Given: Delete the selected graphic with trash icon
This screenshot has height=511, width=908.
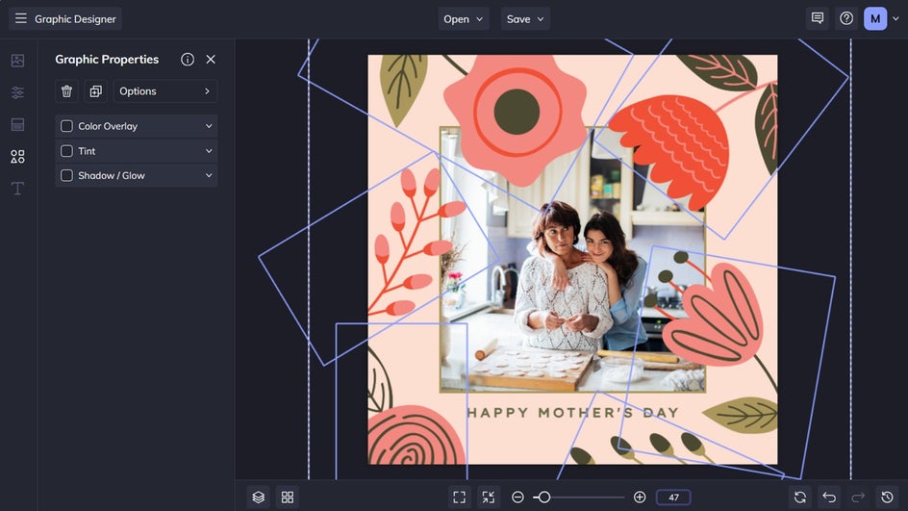Looking at the screenshot, I should (66, 91).
